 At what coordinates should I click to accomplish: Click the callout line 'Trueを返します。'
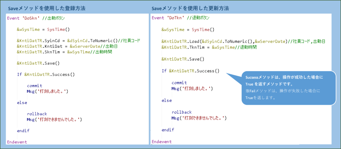coord(260,98)
